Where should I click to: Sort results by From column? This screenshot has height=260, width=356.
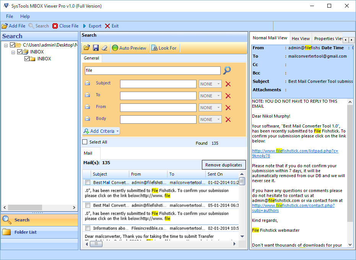pyautogui.click(x=148, y=174)
